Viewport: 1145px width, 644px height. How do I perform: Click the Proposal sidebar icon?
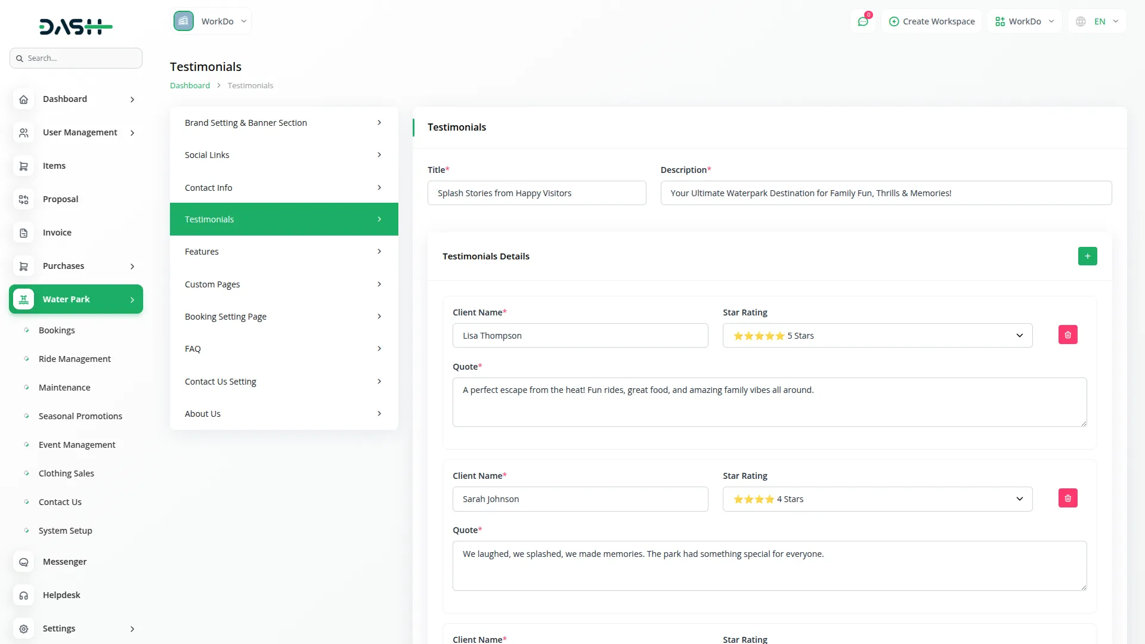pos(24,199)
